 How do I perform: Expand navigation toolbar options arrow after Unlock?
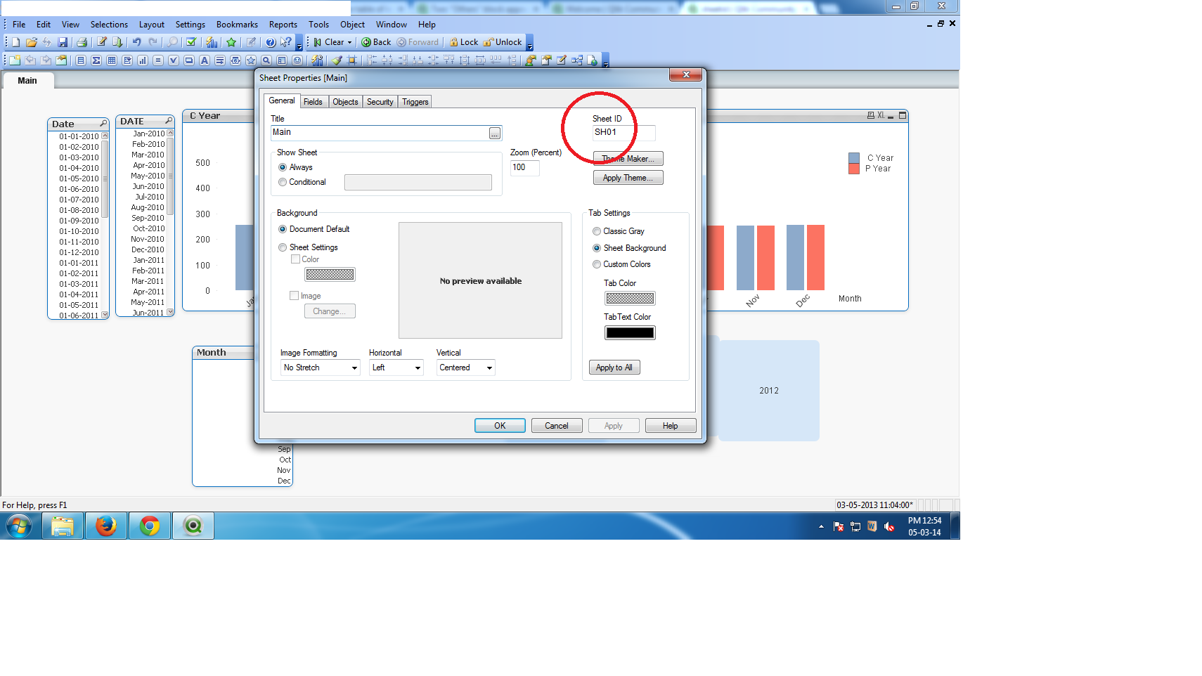pos(529,44)
